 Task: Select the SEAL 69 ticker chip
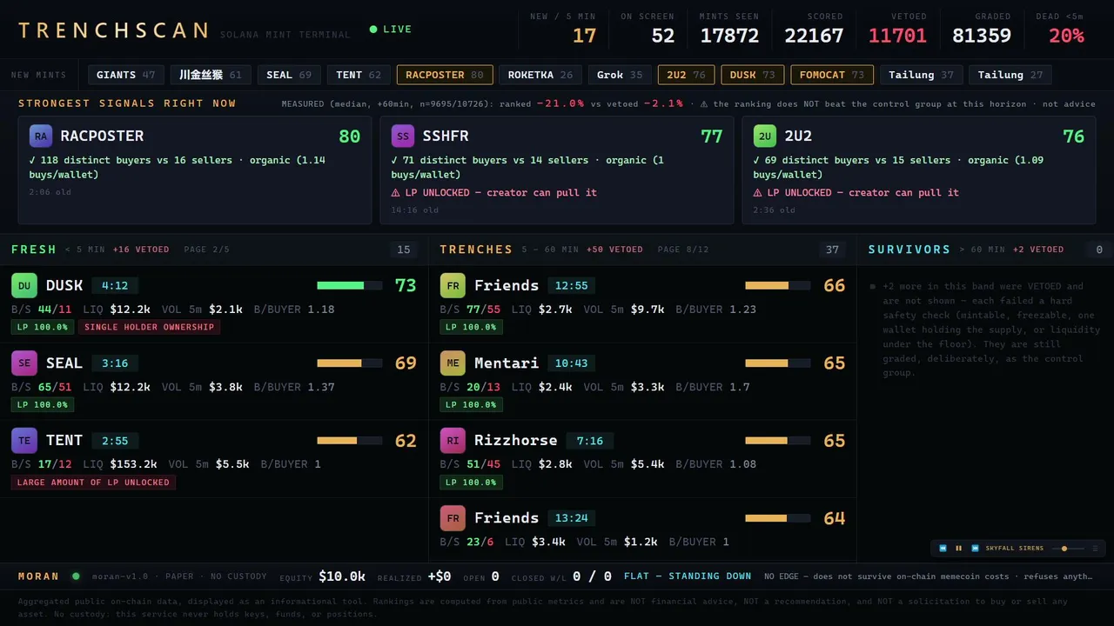289,75
